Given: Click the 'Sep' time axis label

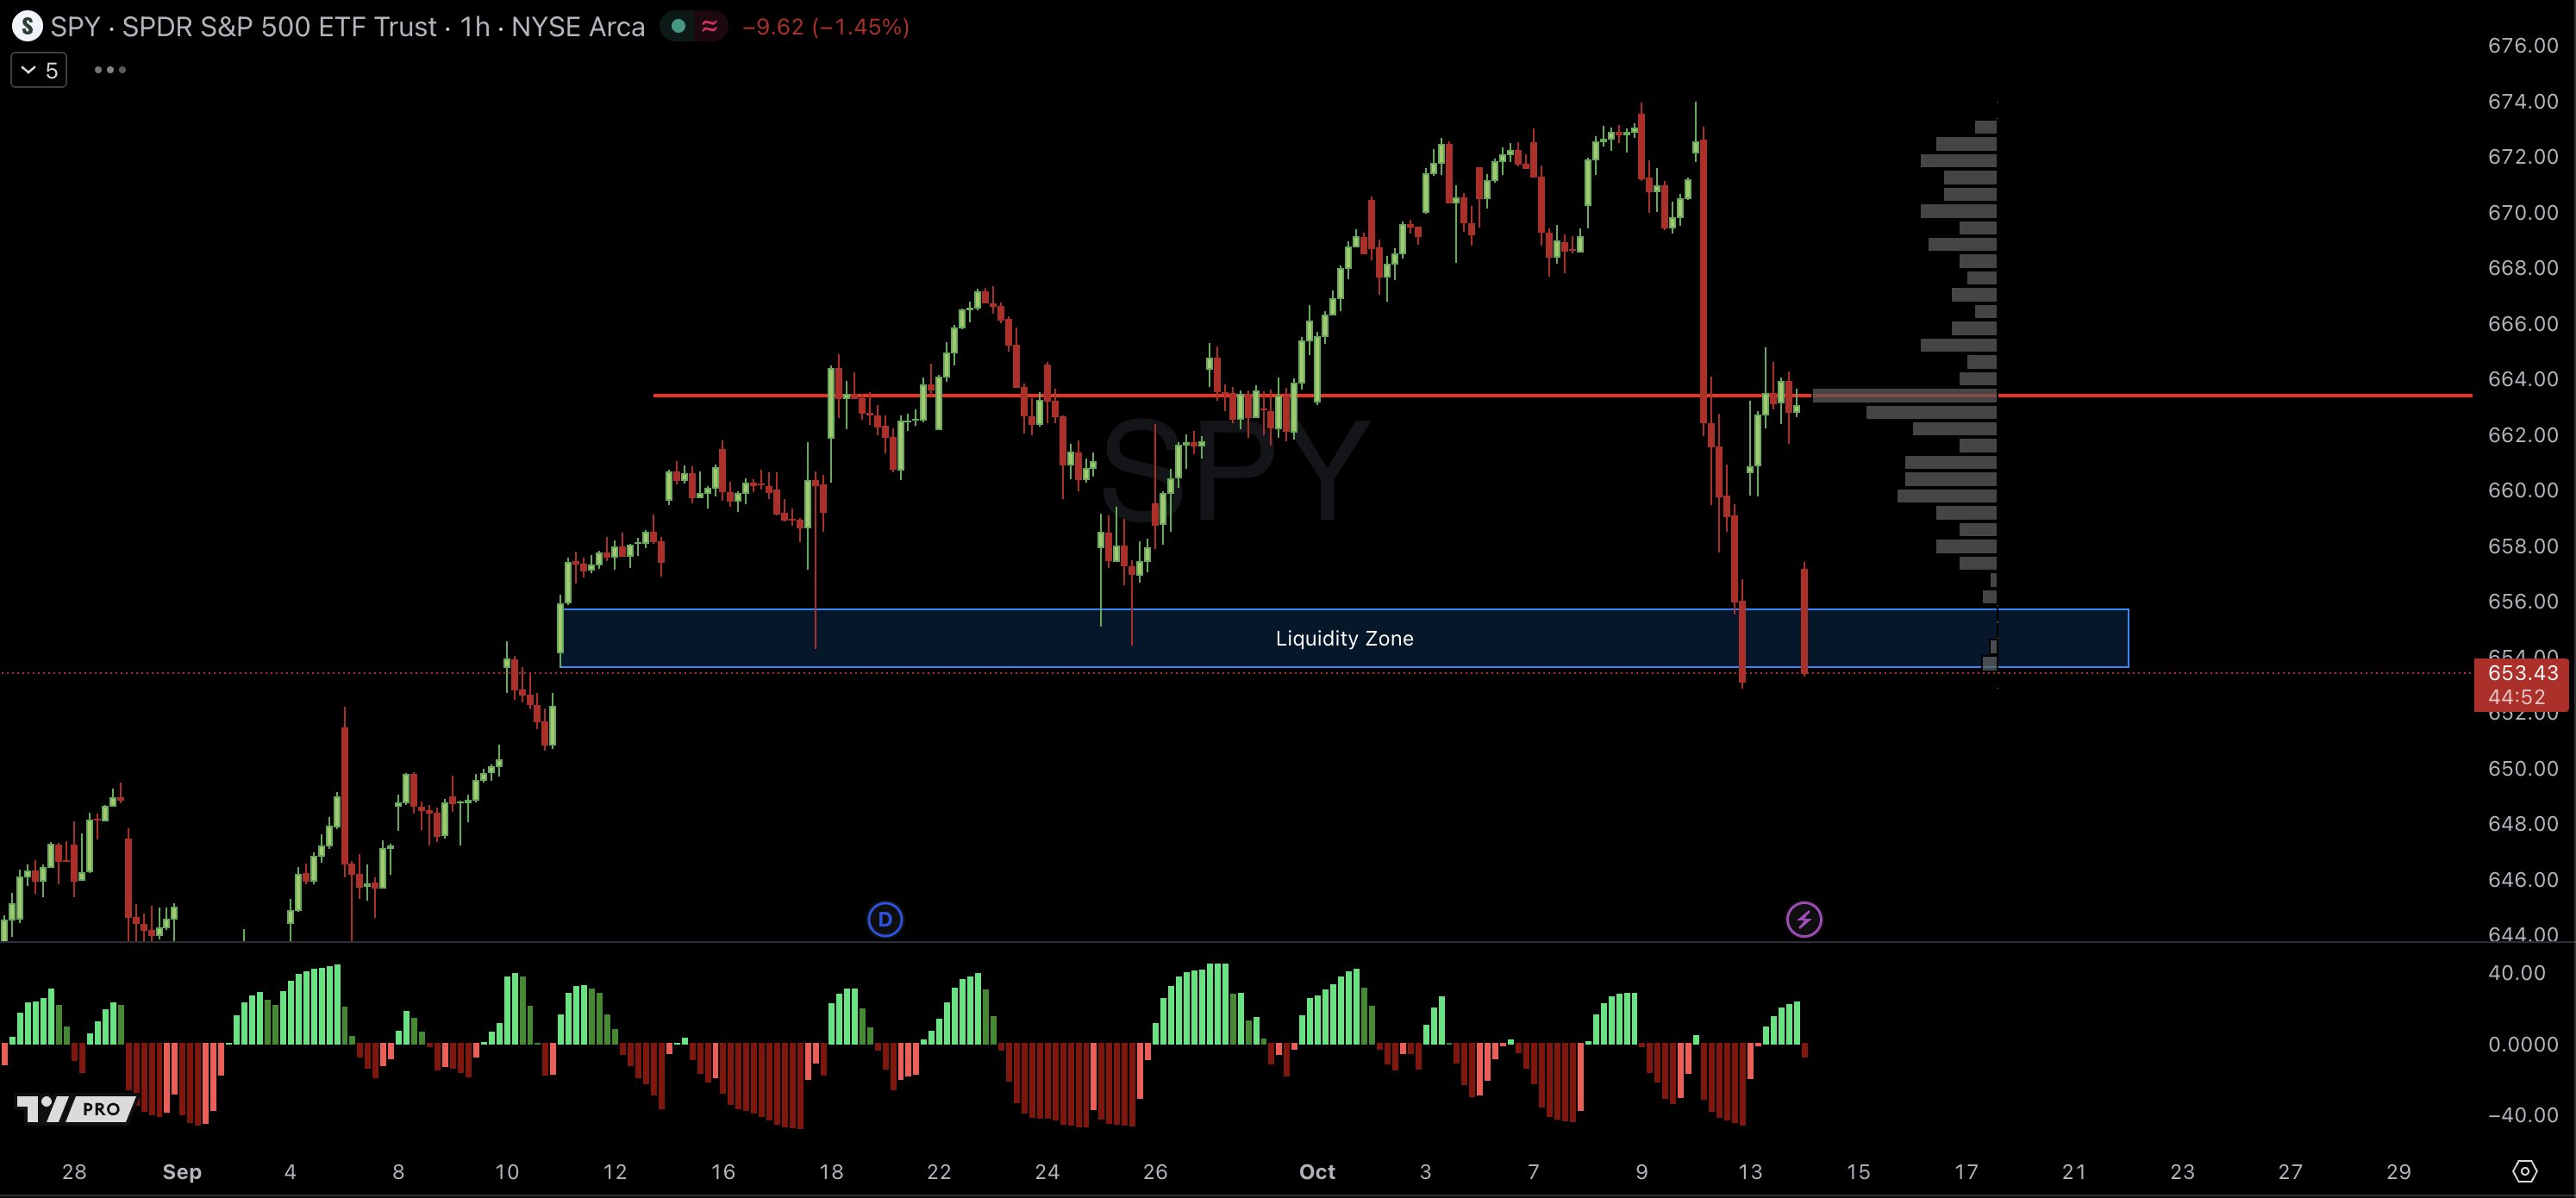Looking at the screenshot, I should point(182,1171).
